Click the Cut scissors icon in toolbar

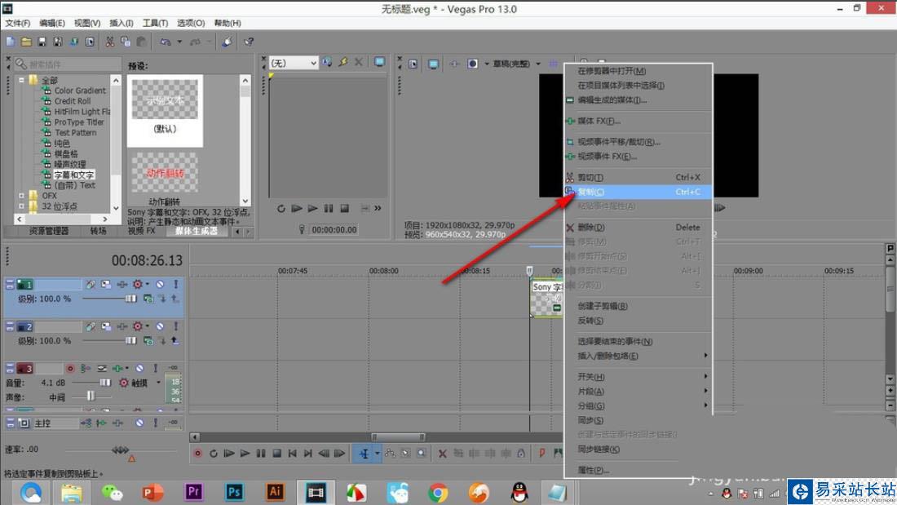(110, 42)
